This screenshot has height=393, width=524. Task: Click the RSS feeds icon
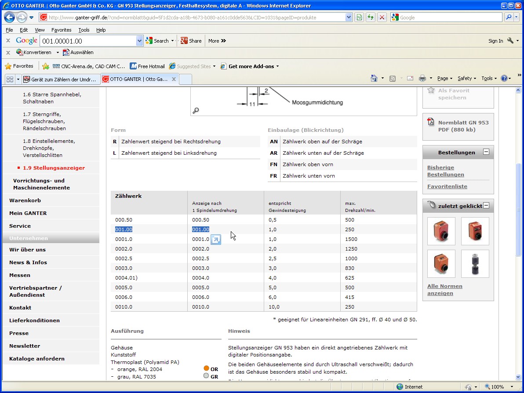pyautogui.click(x=393, y=79)
